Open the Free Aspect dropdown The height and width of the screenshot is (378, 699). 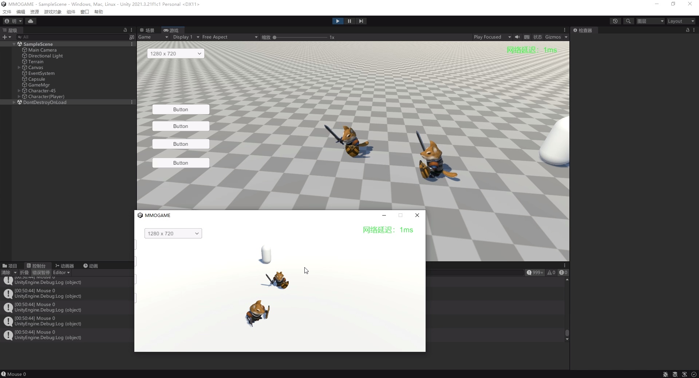229,37
